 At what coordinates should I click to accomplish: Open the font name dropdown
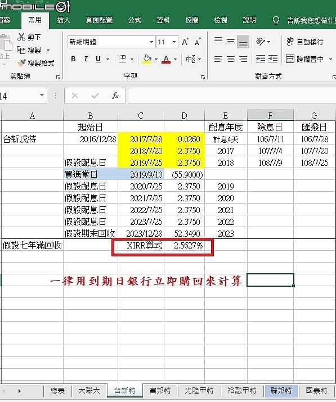pos(152,42)
